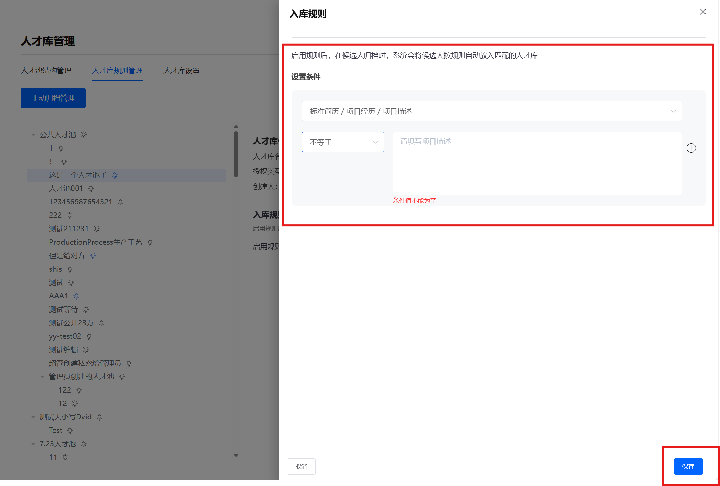Click gear icon beside 人才池001
This screenshot has height=486, width=720.
click(x=91, y=189)
